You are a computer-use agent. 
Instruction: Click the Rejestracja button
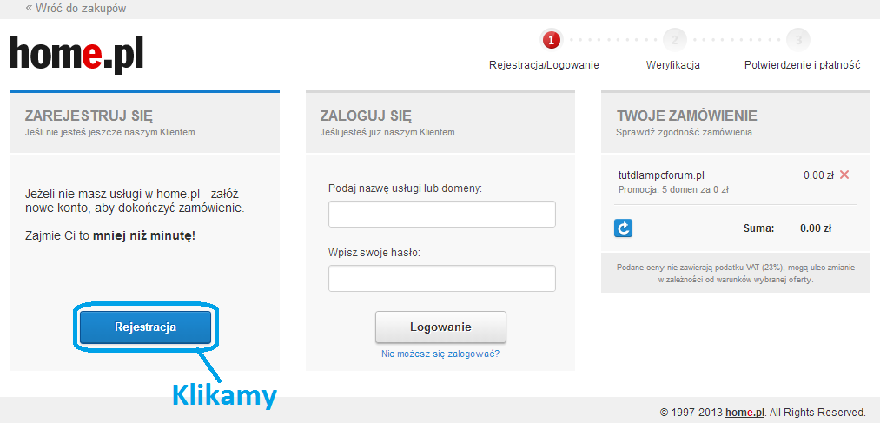pyautogui.click(x=145, y=327)
